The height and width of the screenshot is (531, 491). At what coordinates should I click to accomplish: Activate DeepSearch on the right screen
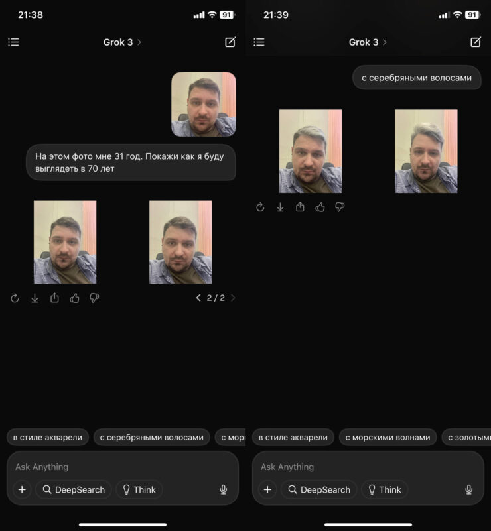coord(318,490)
